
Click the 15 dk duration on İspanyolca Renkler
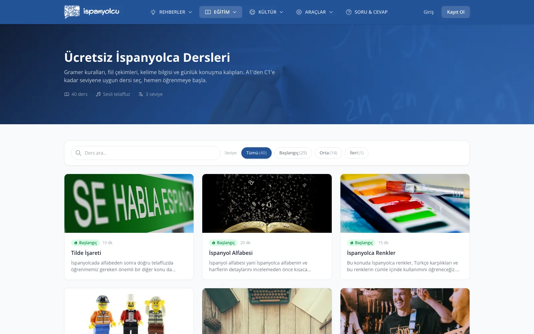[383, 243]
